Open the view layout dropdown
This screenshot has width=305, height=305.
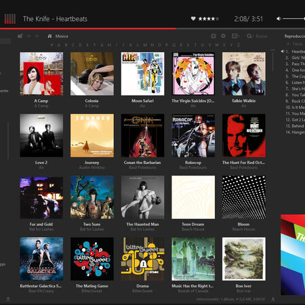coord(236,36)
